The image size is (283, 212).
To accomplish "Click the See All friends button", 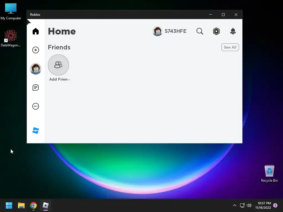I will [x=230, y=47].
